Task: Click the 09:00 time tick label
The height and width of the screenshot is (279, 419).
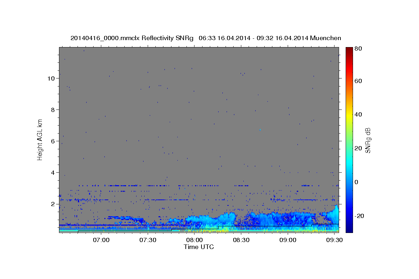Action: [x=287, y=240]
